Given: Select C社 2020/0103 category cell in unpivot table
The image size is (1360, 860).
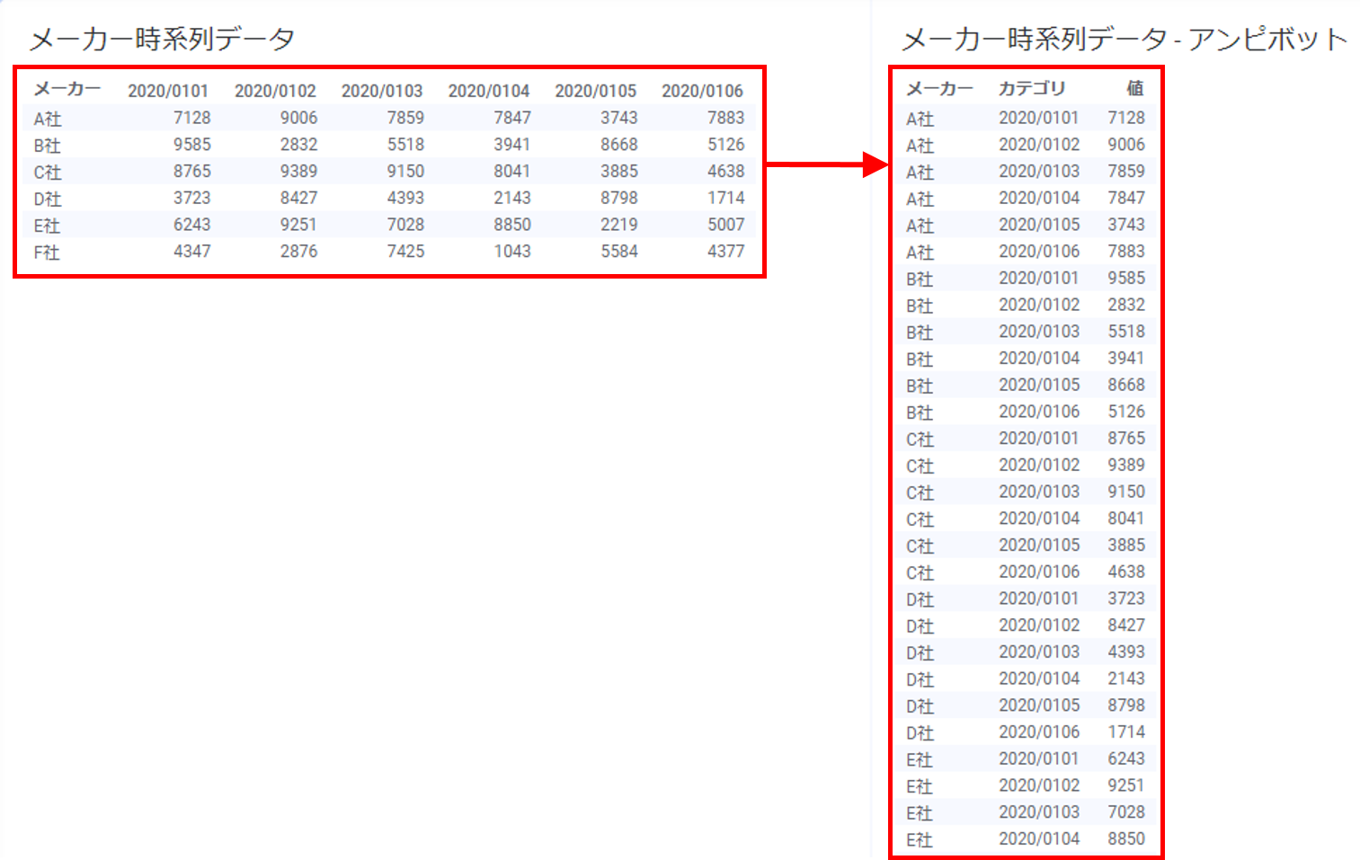Looking at the screenshot, I should point(1038,492).
